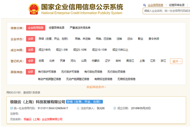
Task: Open historical name 极融云（上海）企业发展有限公司
Action: pos(43,119)
